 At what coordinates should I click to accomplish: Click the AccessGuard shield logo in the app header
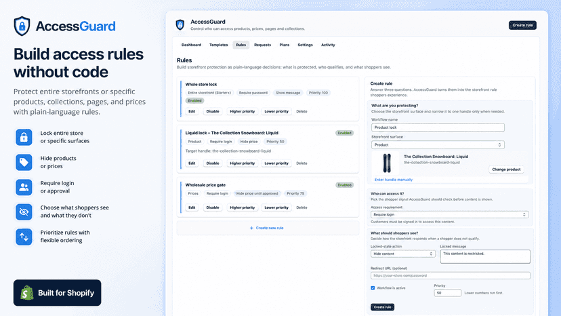click(180, 24)
